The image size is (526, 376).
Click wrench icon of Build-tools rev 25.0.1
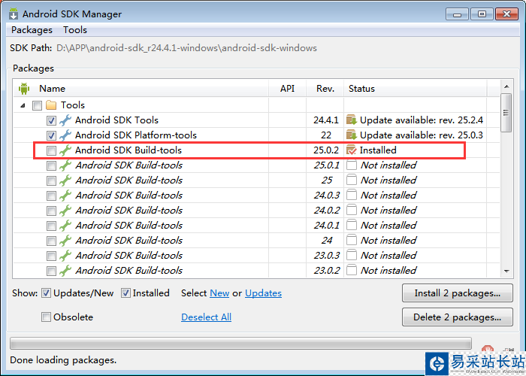point(65,165)
